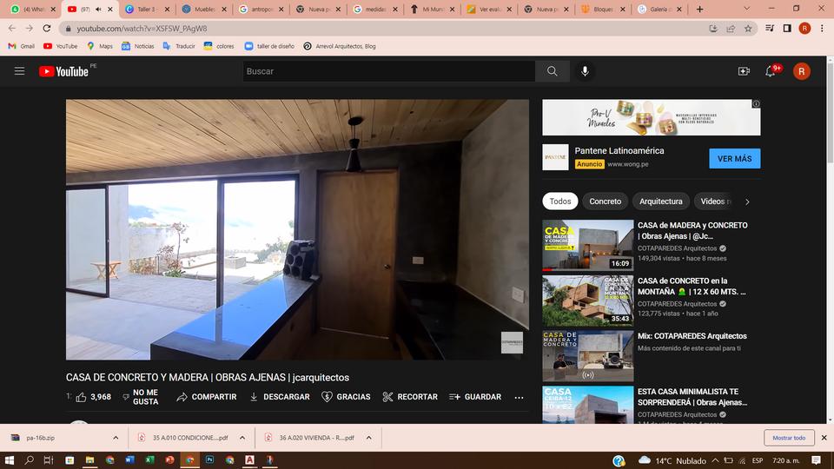Open Chrome side panel icon

[x=787, y=28]
